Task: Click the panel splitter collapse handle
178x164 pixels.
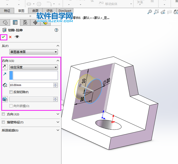Action: point(62,105)
